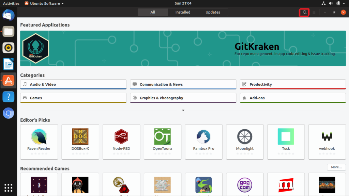Open the gog.com recommended game tile
Image resolution: width=349 pixels, height=196 pixels.
click(245, 185)
